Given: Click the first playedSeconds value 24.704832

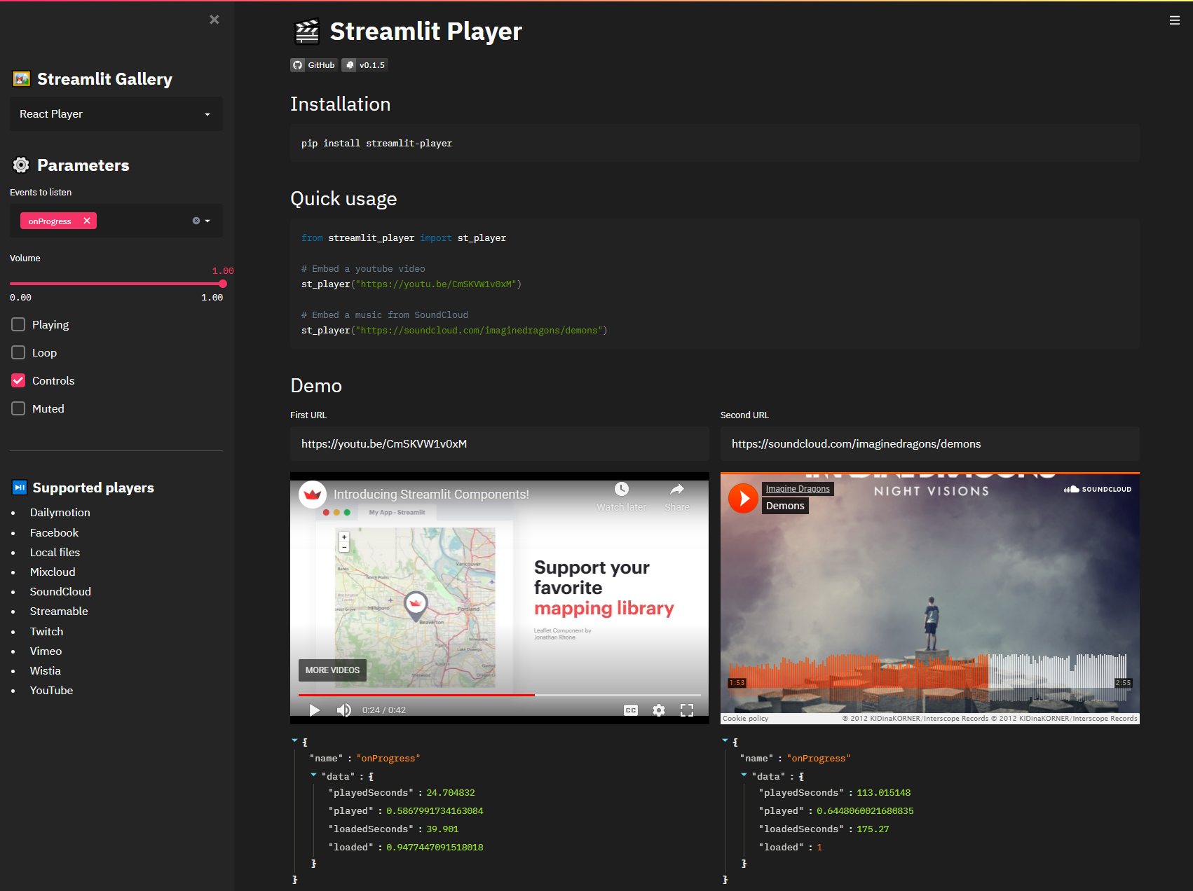Looking at the screenshot, I should click(451, 793).
